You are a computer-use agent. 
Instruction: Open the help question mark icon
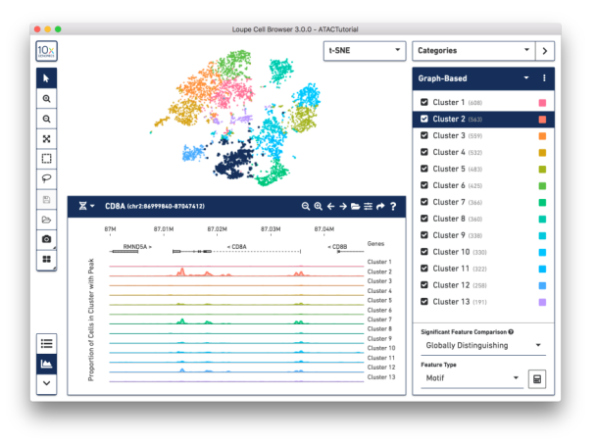(393, 207)
